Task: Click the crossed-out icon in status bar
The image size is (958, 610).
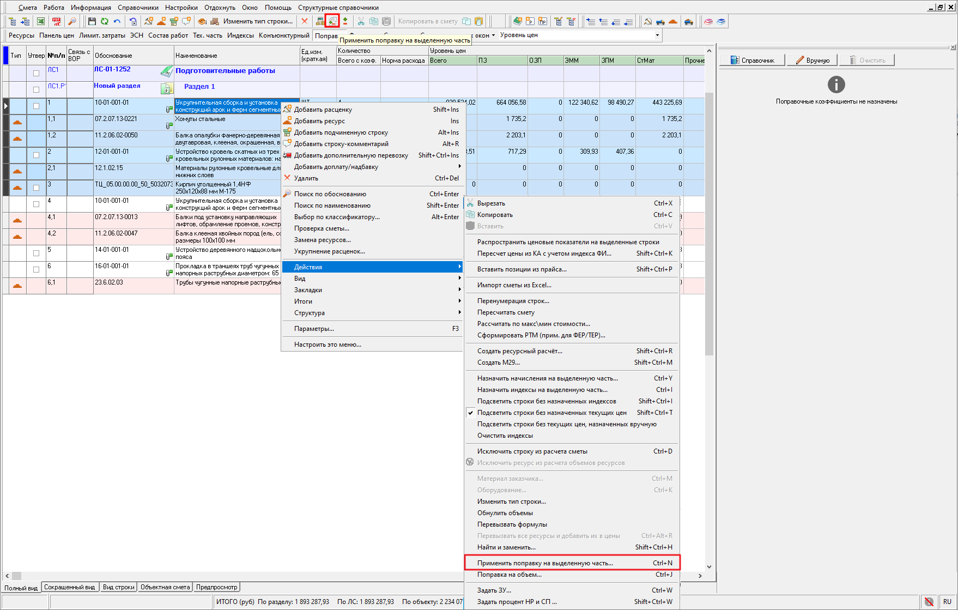Action: point(929,602)
